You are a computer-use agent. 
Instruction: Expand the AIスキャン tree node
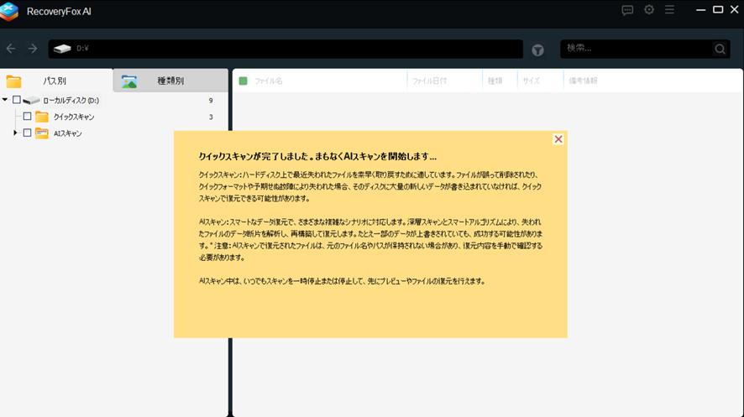coord(15,133)
